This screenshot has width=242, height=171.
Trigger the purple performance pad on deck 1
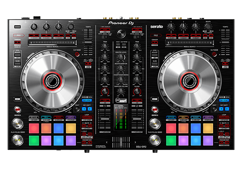71,141
